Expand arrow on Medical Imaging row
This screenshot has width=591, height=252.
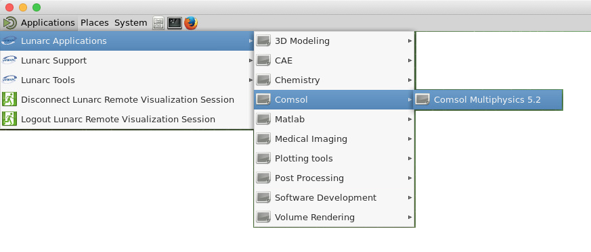pos(410,138)
